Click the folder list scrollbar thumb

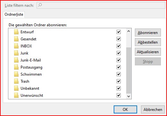pos(128,70)
